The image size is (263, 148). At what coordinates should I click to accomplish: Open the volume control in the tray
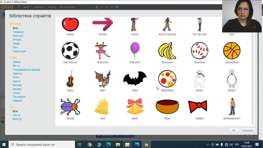coord(231,144)
